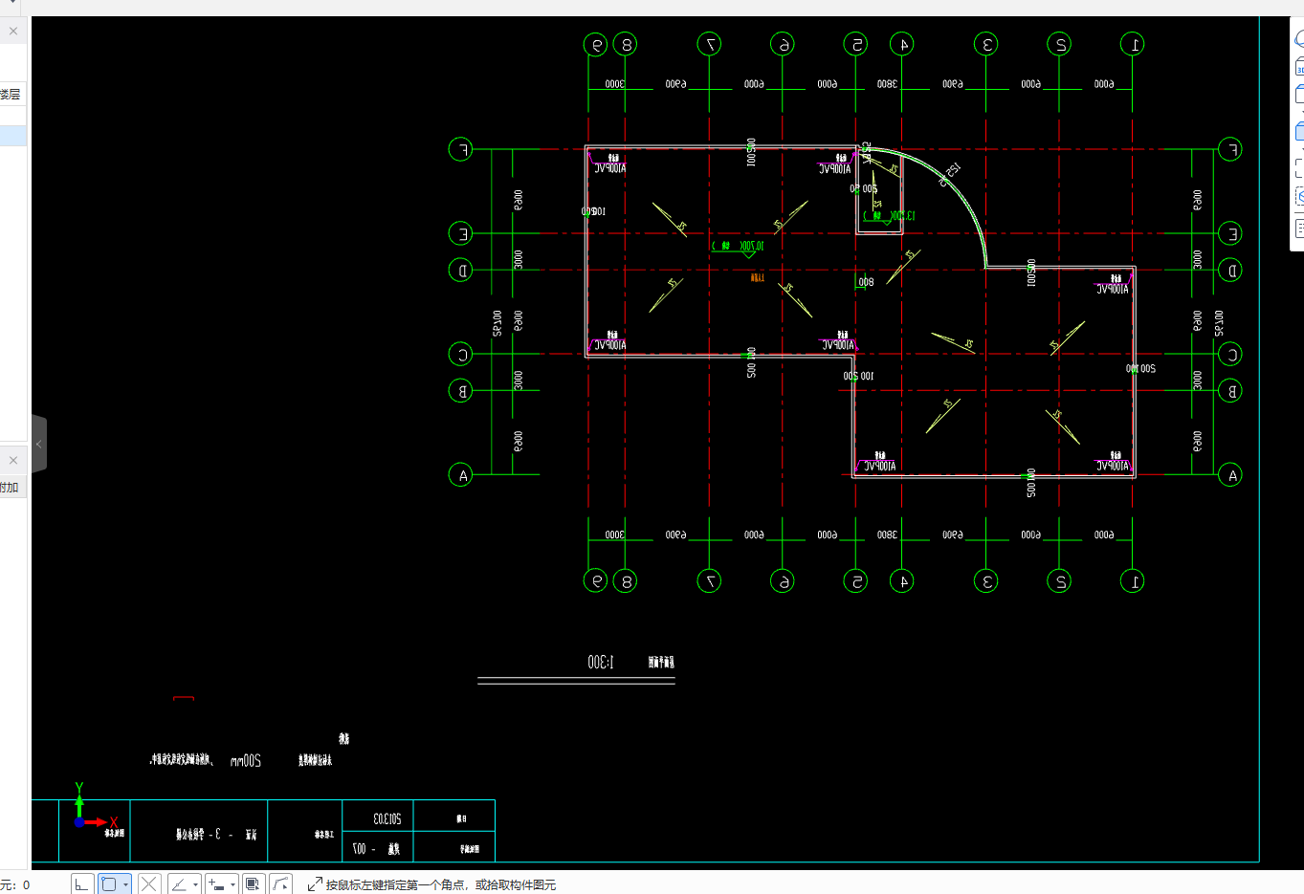Select the highlighted row in left panel list
This screenshot has width=1304, height=894.
pos(12,136)
